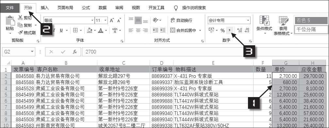Click 合并后居中 merge and center
The image size is (329, 128).
click(x=183, y=31)
